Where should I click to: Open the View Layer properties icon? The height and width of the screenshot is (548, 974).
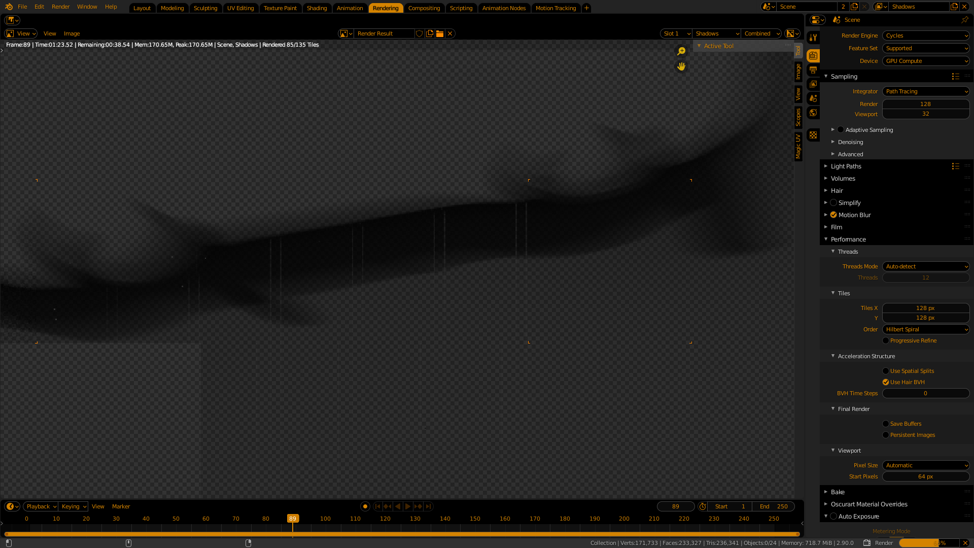point(813,84)
